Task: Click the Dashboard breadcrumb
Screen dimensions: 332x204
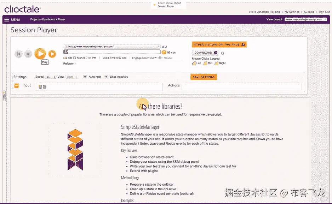Action: 49,19
